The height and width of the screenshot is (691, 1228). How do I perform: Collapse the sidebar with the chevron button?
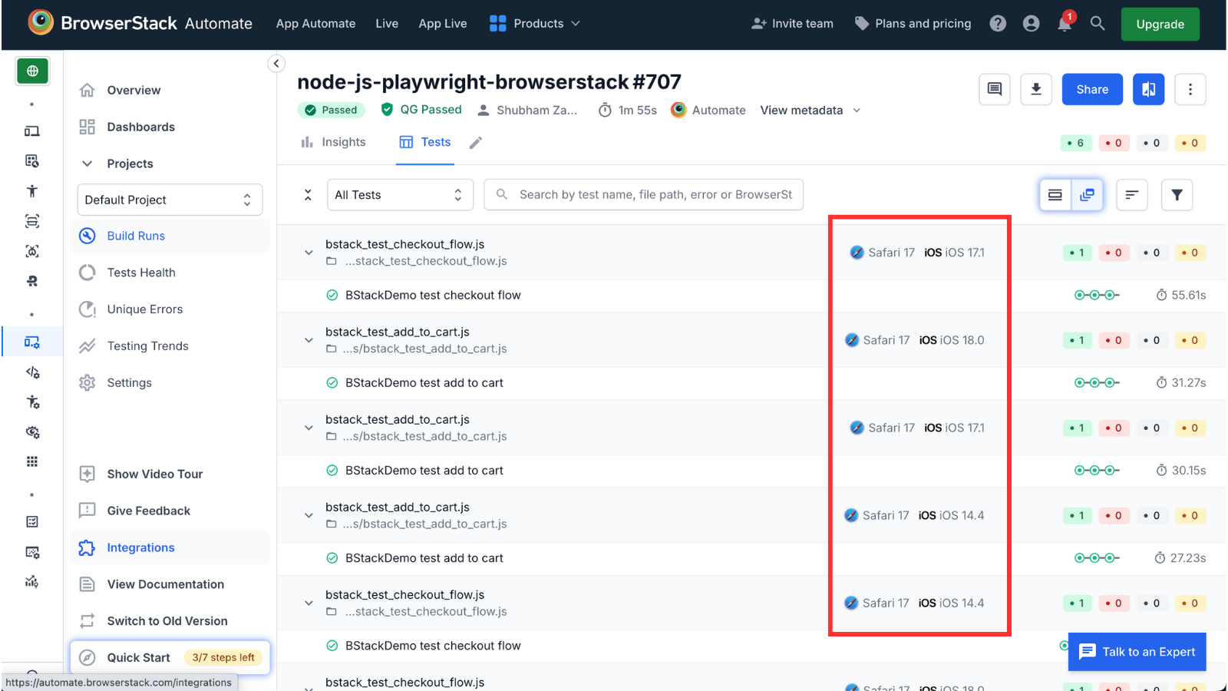[x=276, y=64]
